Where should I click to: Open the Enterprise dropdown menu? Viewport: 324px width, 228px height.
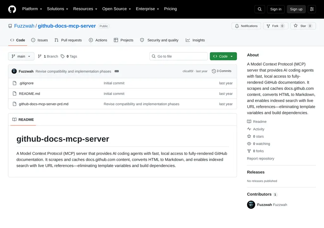147,9
